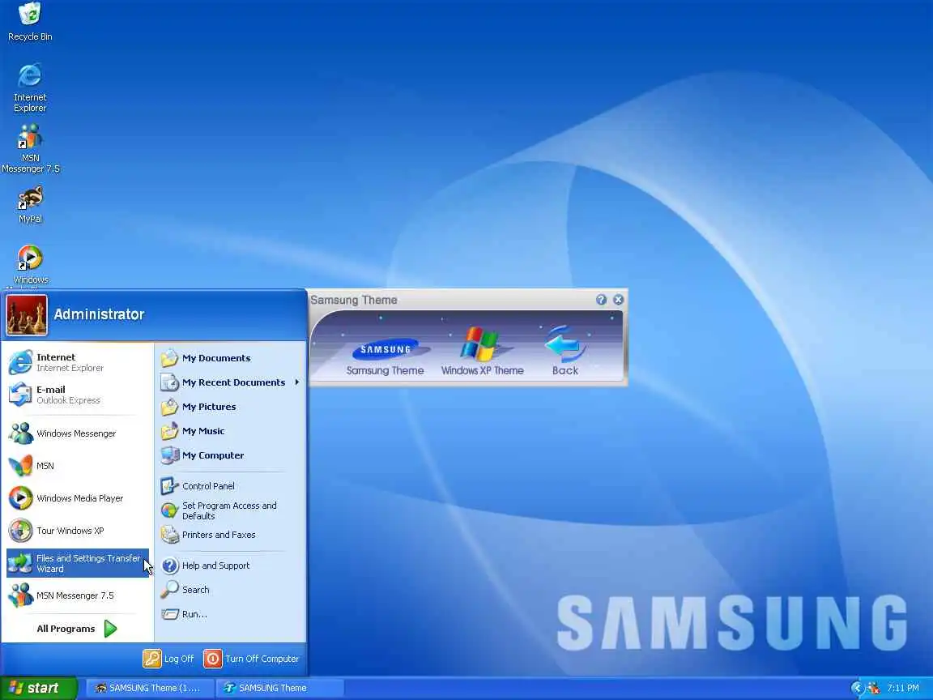Open My Music folder
The width and height of the screenshot is (933, 700).
point(230,431)
